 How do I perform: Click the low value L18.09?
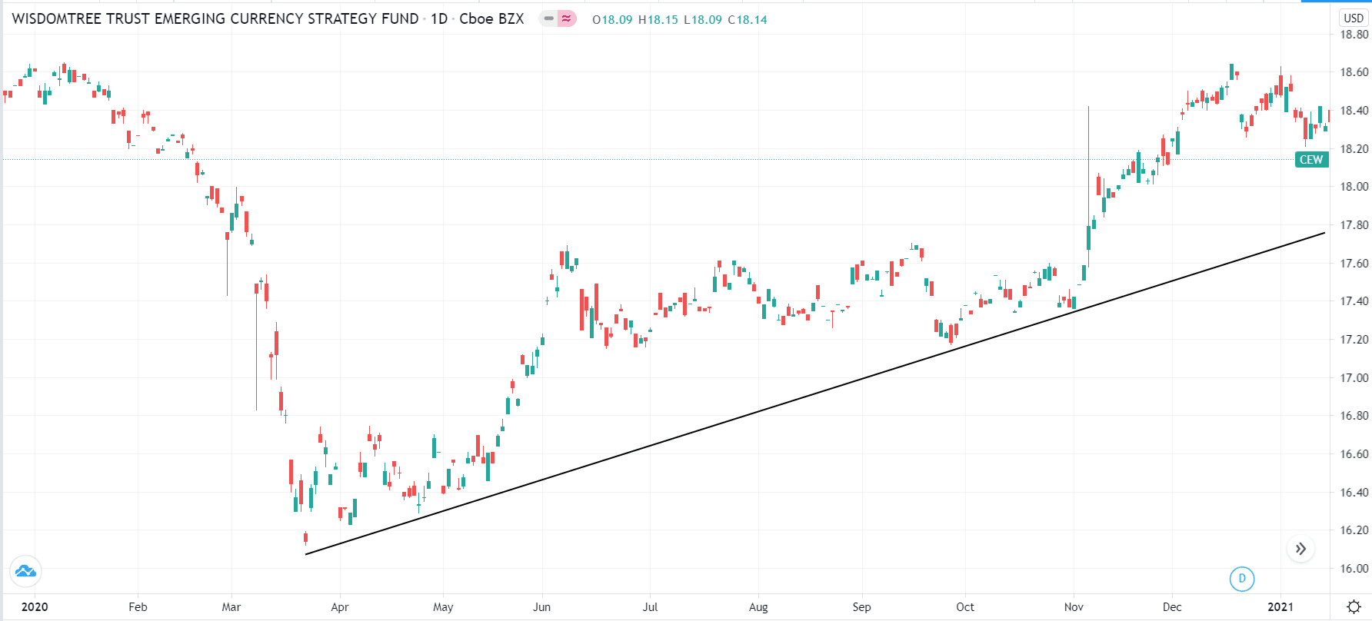pos(703,20)
